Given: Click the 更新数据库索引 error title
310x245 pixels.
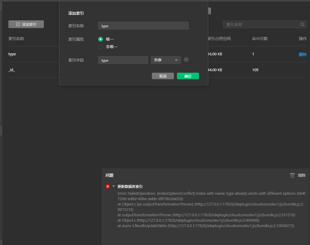Looking at the screenshot, I should pyautogui.click(x=130, y=186).
